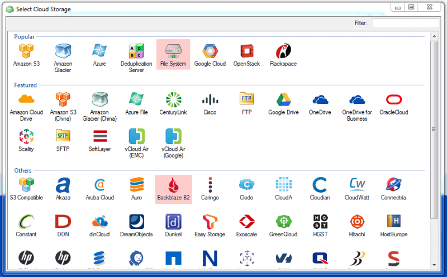Choose dinCloud storage
447x277 pixels.
click(99, 226)
